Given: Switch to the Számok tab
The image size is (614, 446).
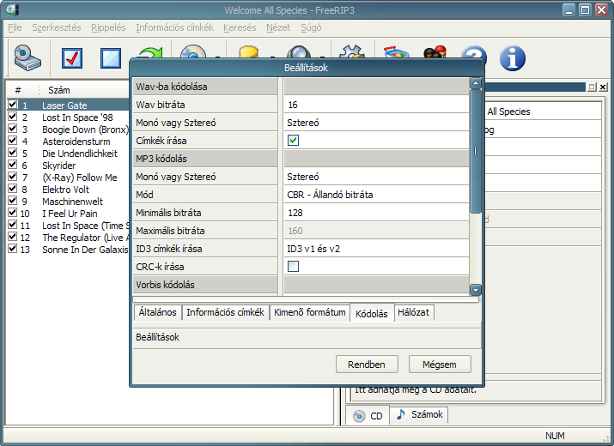Looking at the screenshot, I should pos(419,415).
